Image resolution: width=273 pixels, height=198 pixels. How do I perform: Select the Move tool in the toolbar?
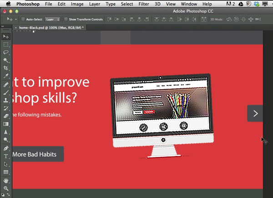pyautogui.click(x=6, y=36)
